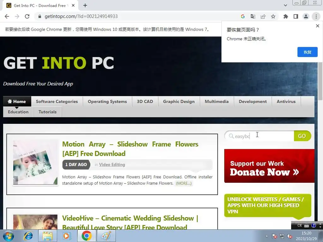Viewport: 323px width, 242px height.
Task: Toggle the Chrome side panel
Action: point(296,16)
